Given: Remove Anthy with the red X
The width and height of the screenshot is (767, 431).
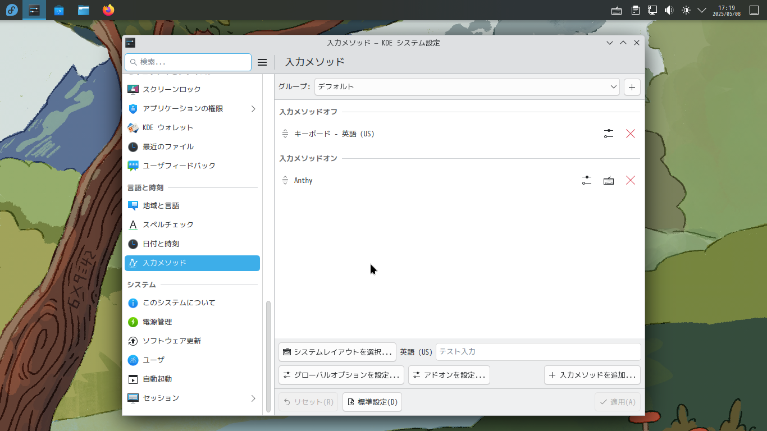Looking at the screenshot, I should pos(631,180).
